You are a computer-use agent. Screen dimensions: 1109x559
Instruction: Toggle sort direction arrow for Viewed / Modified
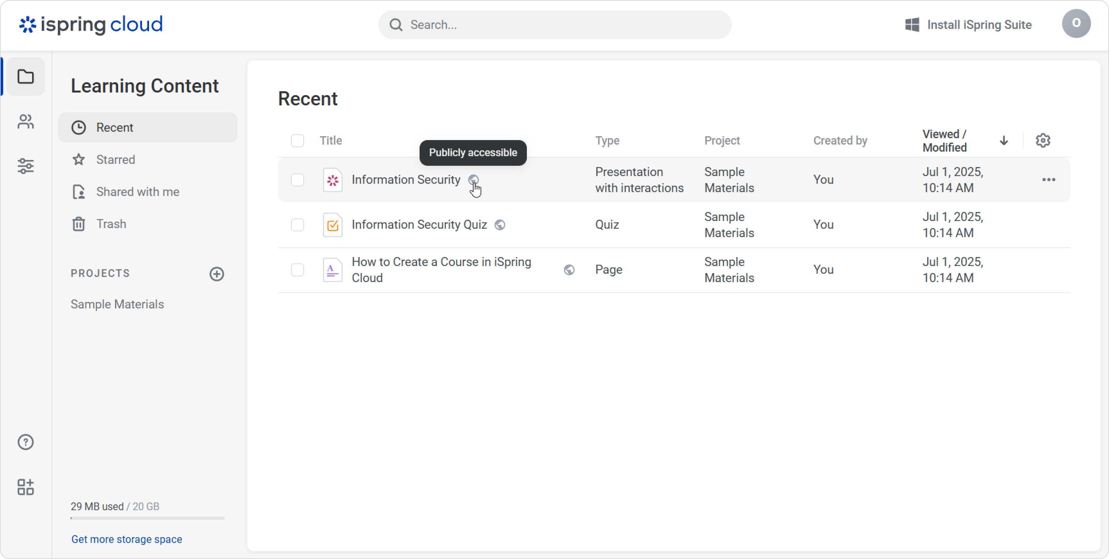[x=1004, y=140]
